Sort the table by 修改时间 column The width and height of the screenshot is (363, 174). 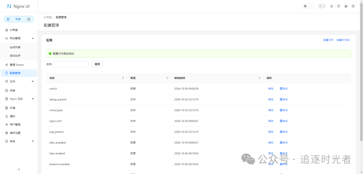[259, 78]
